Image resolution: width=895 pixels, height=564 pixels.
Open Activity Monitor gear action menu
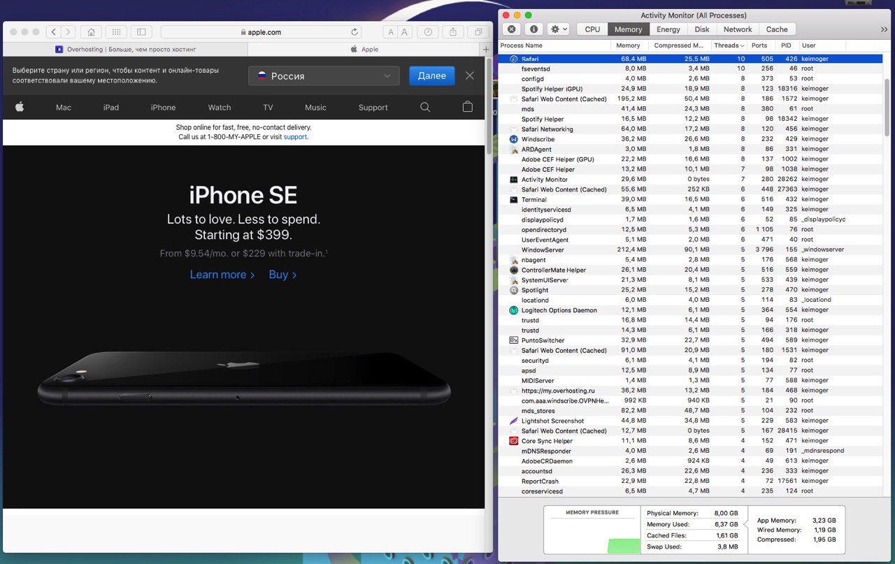(558, 29)
